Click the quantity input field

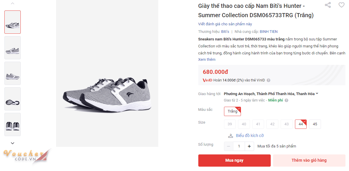(x=239, y=146)
